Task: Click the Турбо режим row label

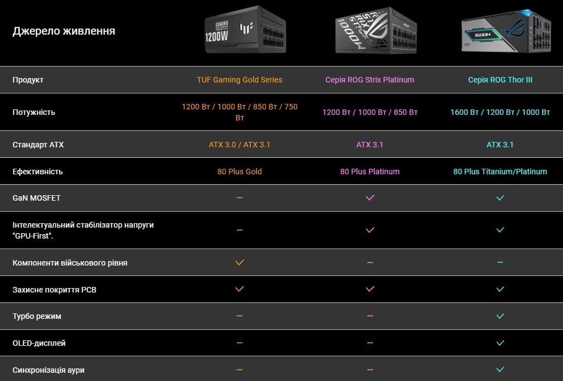Action: click(x=37, y=317)
